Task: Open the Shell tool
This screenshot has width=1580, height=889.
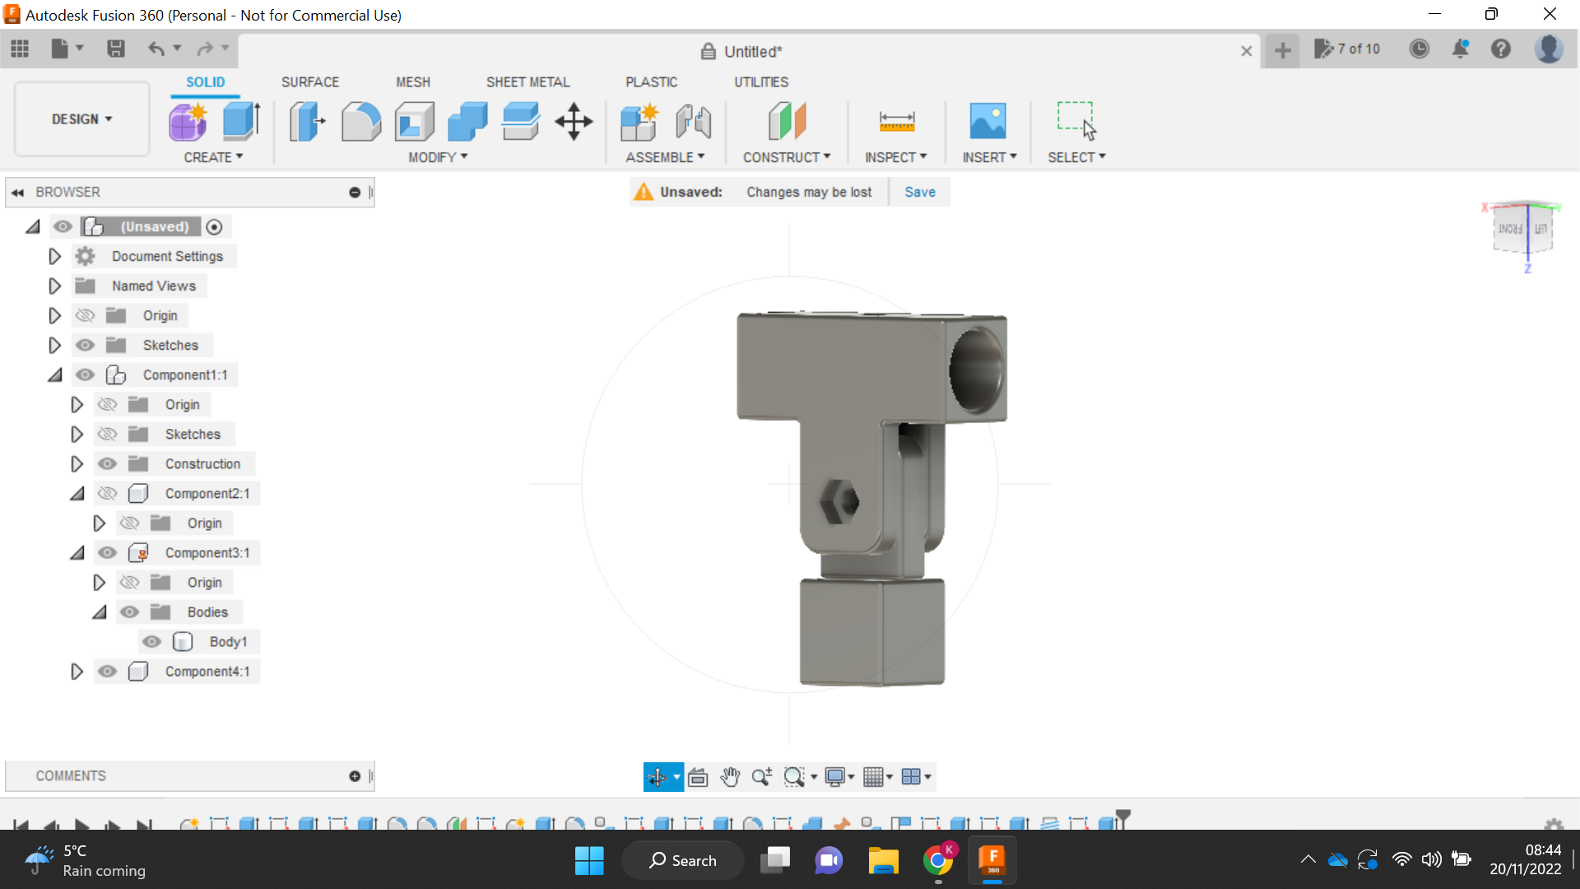Action: [414, 121]
